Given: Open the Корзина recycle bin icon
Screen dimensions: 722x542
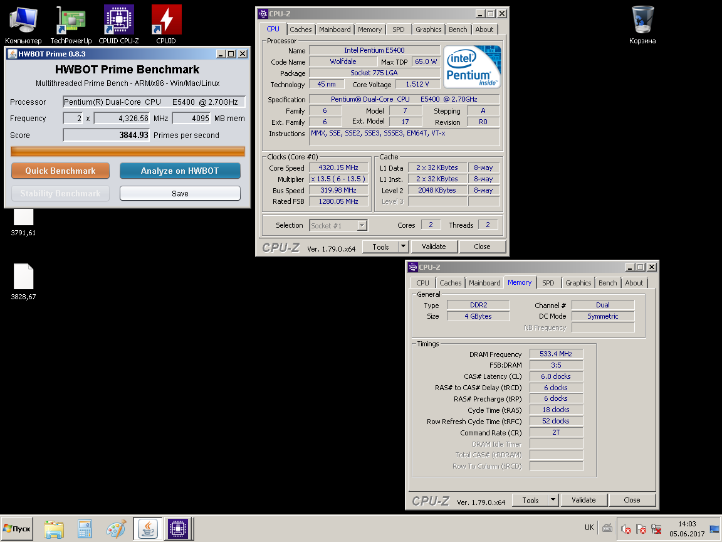Looking at the screenshot, I should point(642,25).
